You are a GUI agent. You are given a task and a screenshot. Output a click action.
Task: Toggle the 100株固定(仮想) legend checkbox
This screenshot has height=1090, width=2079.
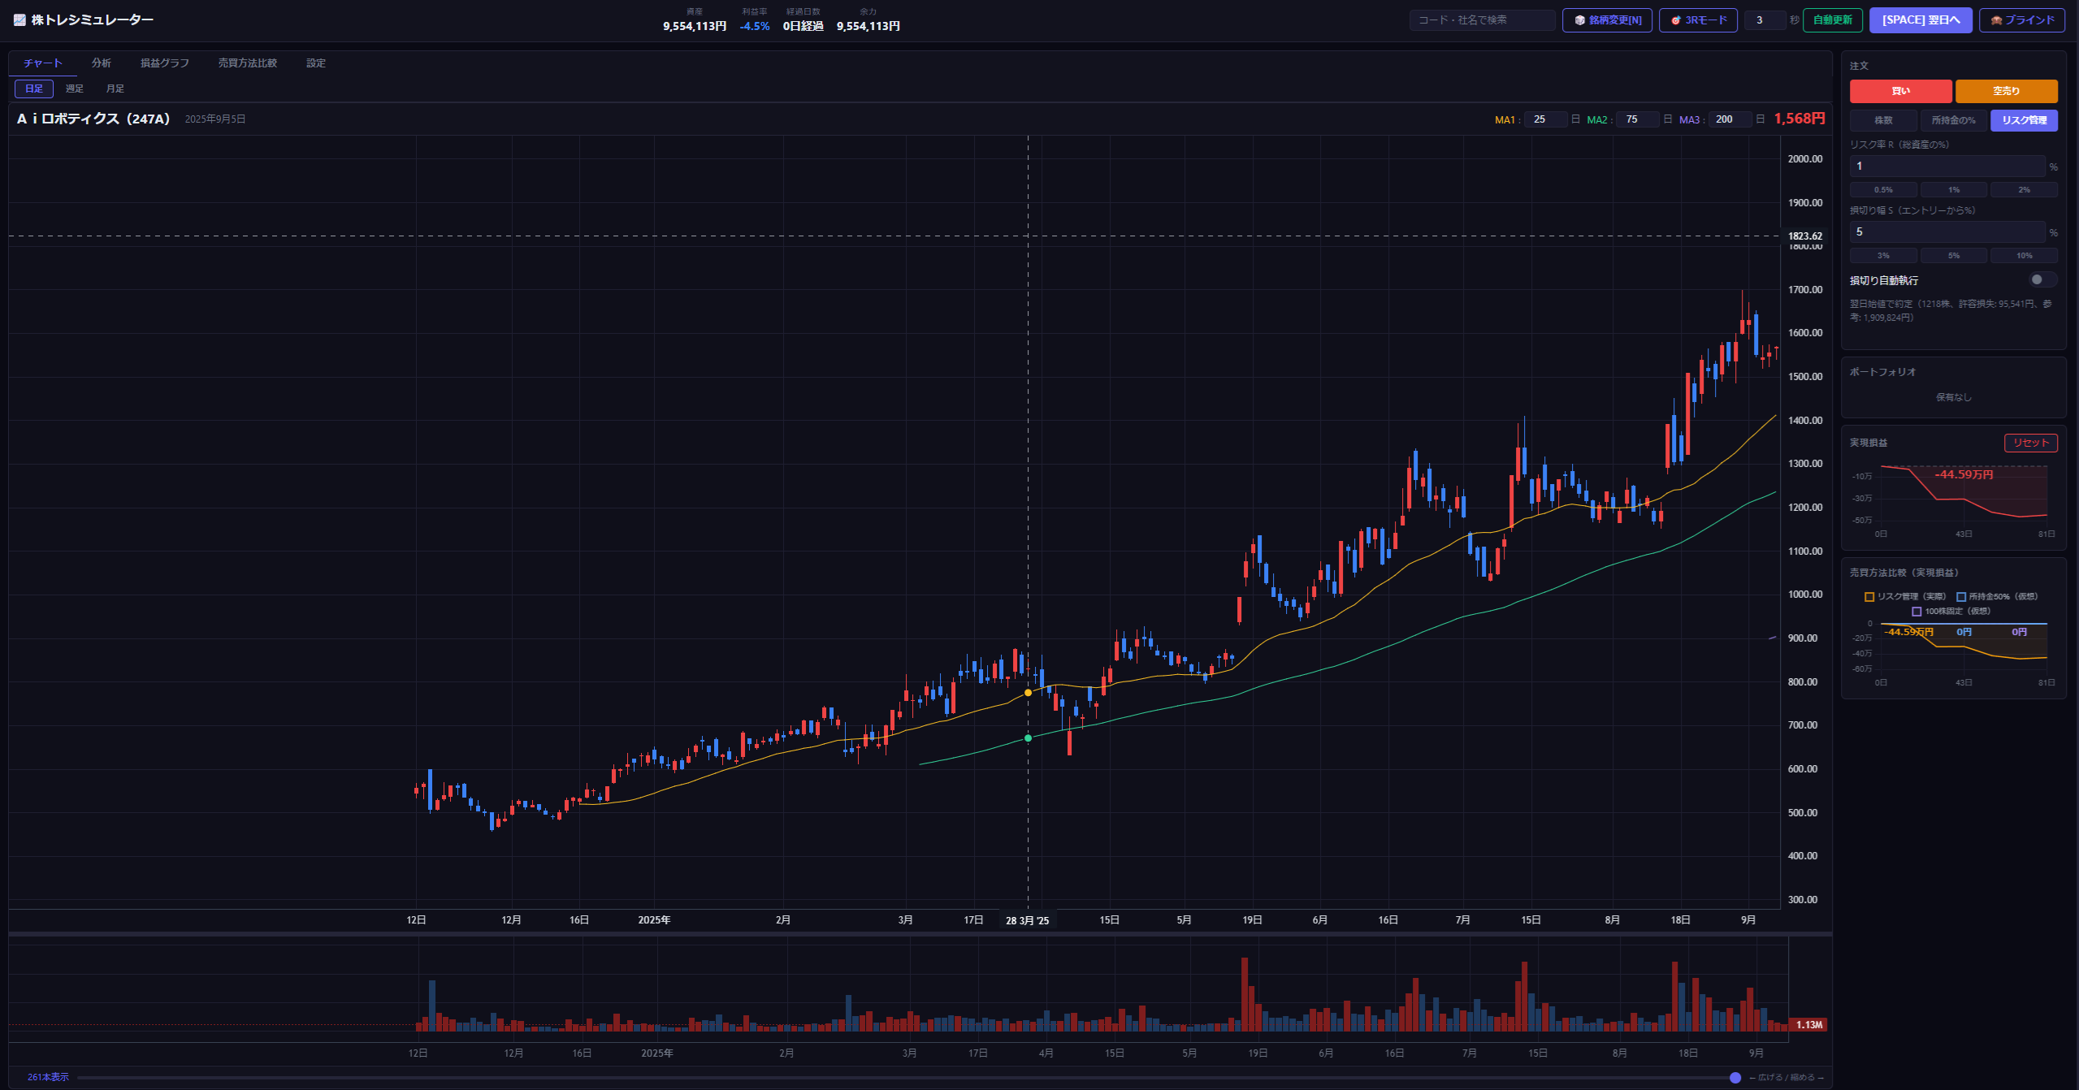1917,612
